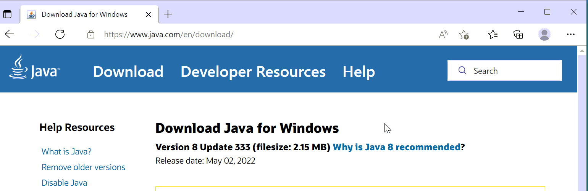View site information via lock icon

tap(91, 35)
